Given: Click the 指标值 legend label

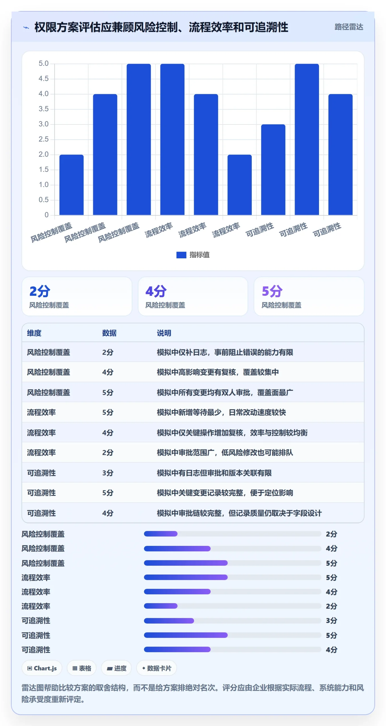Looking at the screenshot, I should point(200,255).
